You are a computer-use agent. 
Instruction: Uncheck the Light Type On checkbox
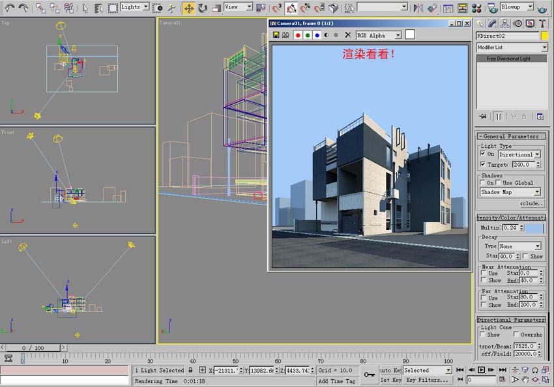[483, 154]
